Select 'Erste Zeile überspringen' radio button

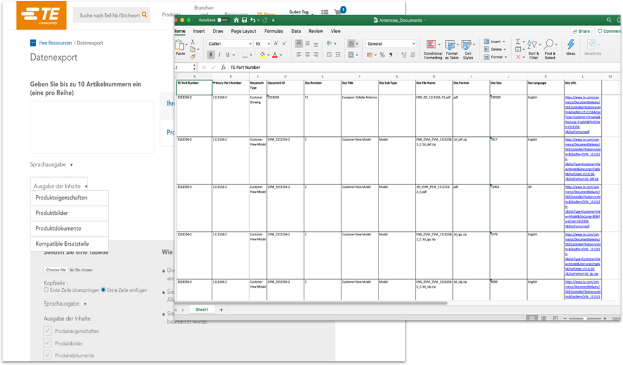tap(46, 290)
